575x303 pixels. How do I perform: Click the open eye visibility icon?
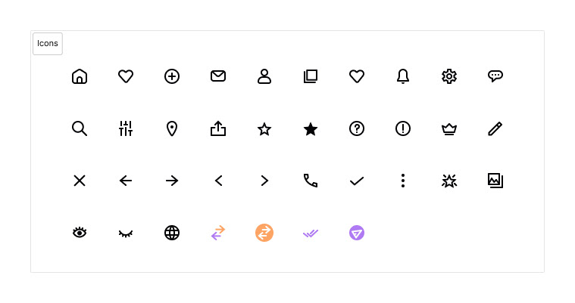click(80, 233)
